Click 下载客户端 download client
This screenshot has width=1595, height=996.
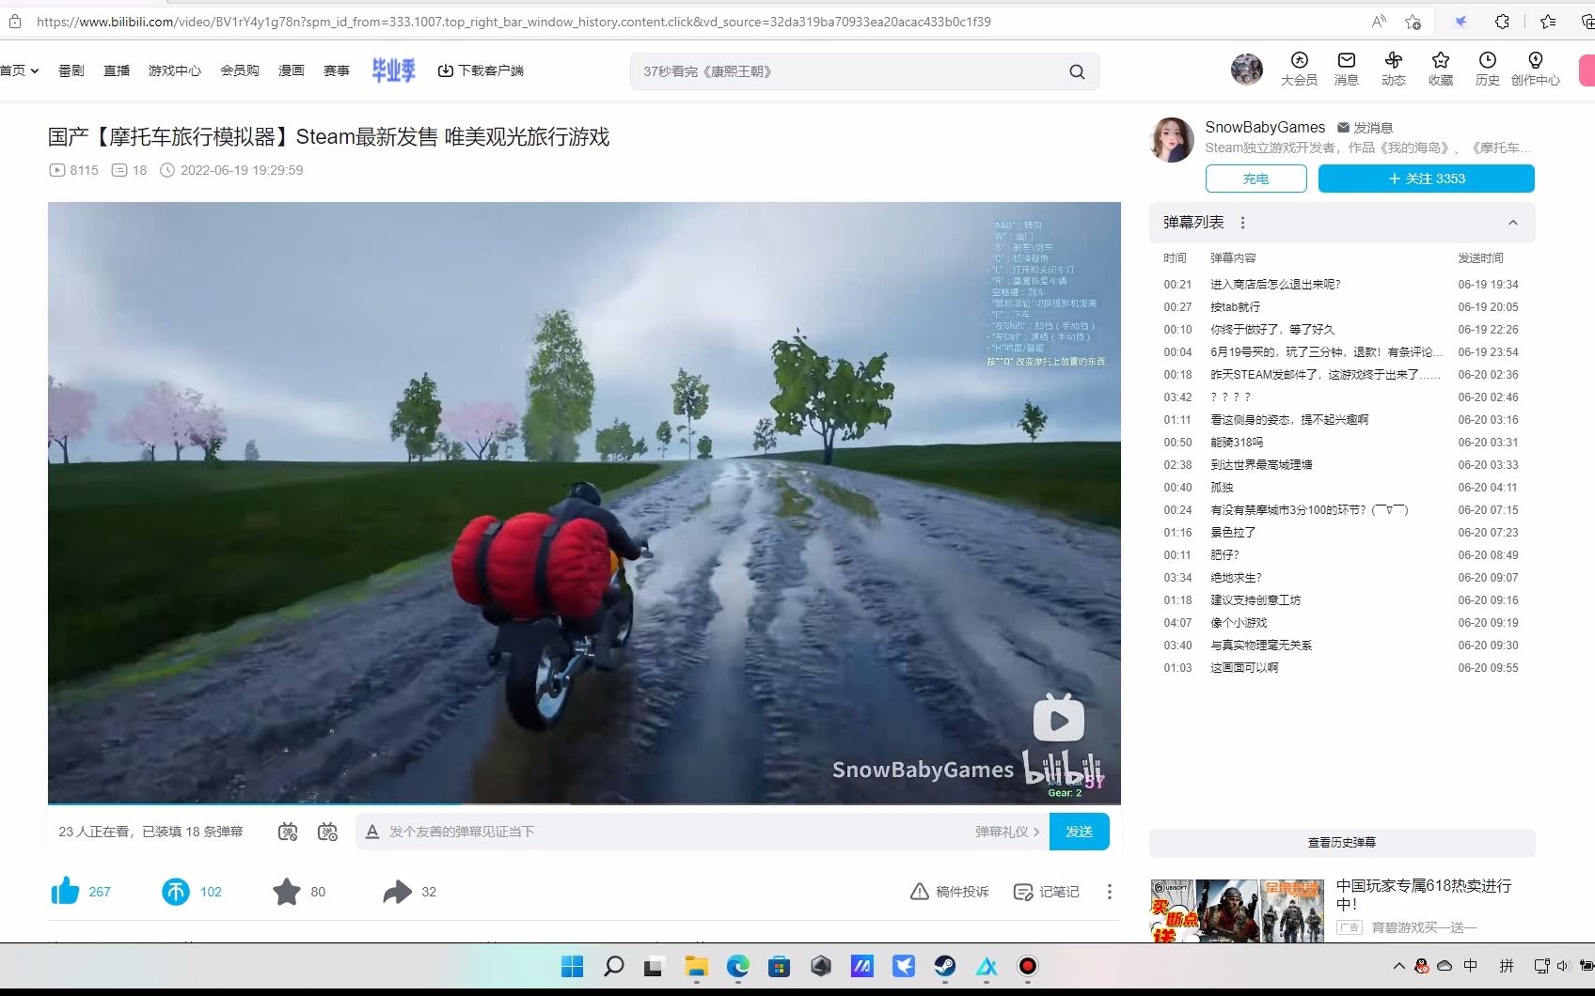pyautogui.click(x=481, y=70)
